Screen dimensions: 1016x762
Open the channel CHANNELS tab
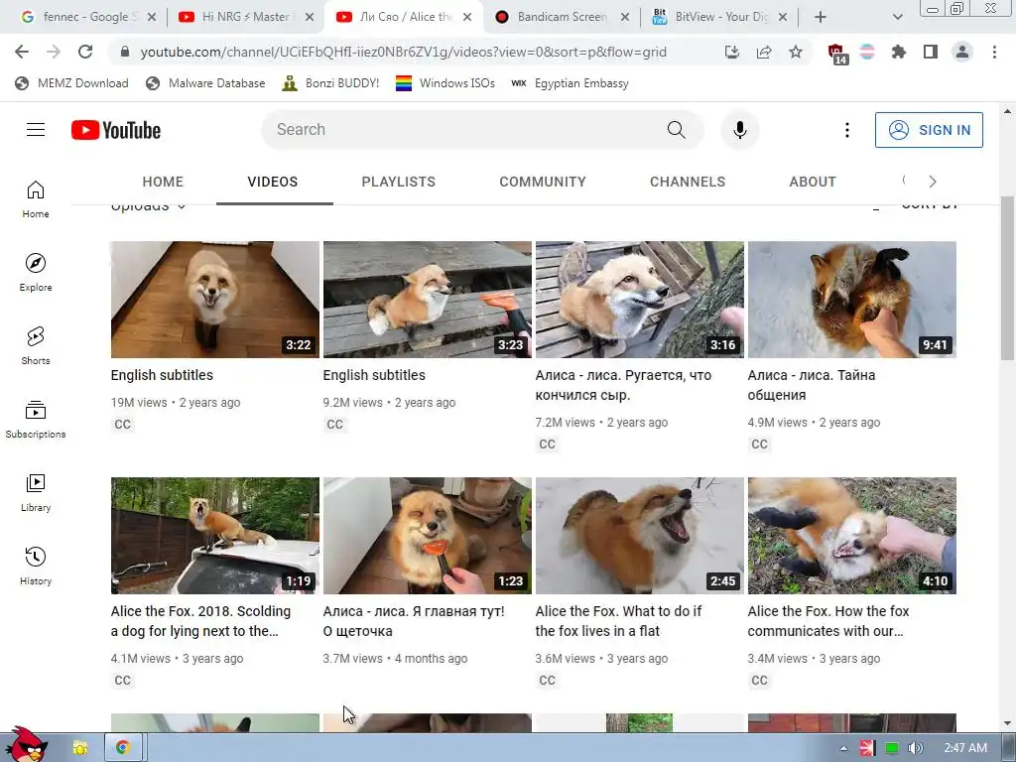click(x=688, y=182)
